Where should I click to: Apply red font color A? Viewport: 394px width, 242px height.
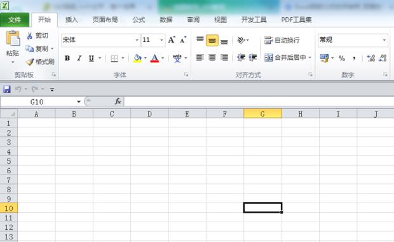coord(154,58)
